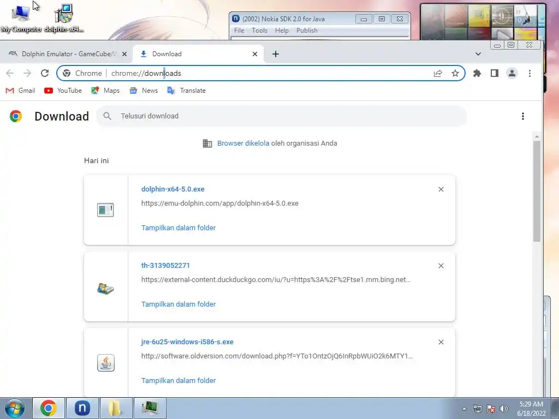Viewport: 559px width, 419px height.
Task: Select the My Computer desktop icon
Action: tap(21, 19)
